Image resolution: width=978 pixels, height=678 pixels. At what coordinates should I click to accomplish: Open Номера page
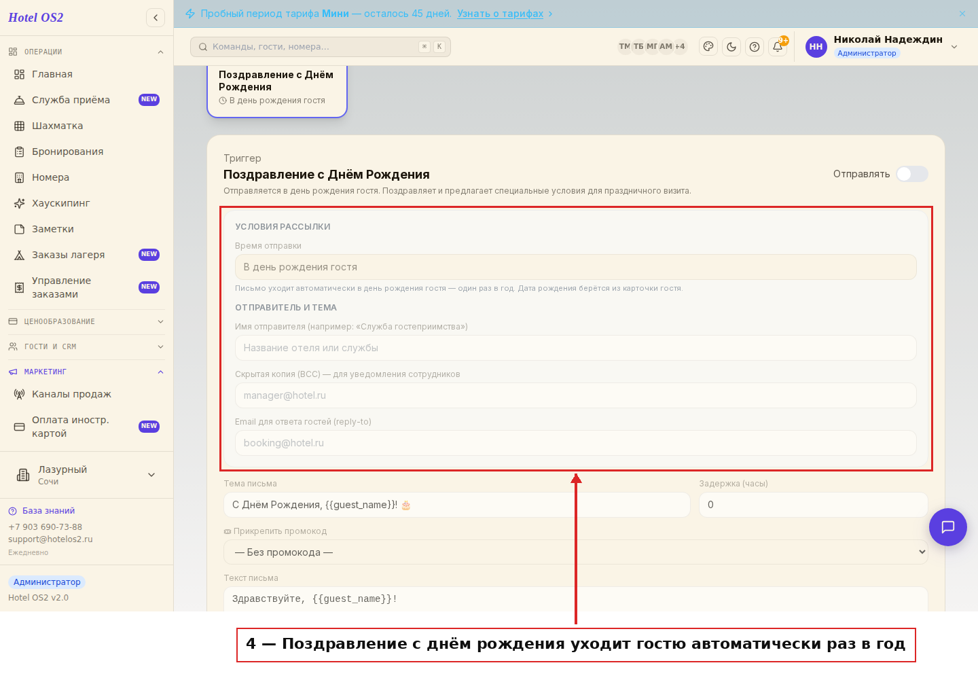[x=86, y=177]
